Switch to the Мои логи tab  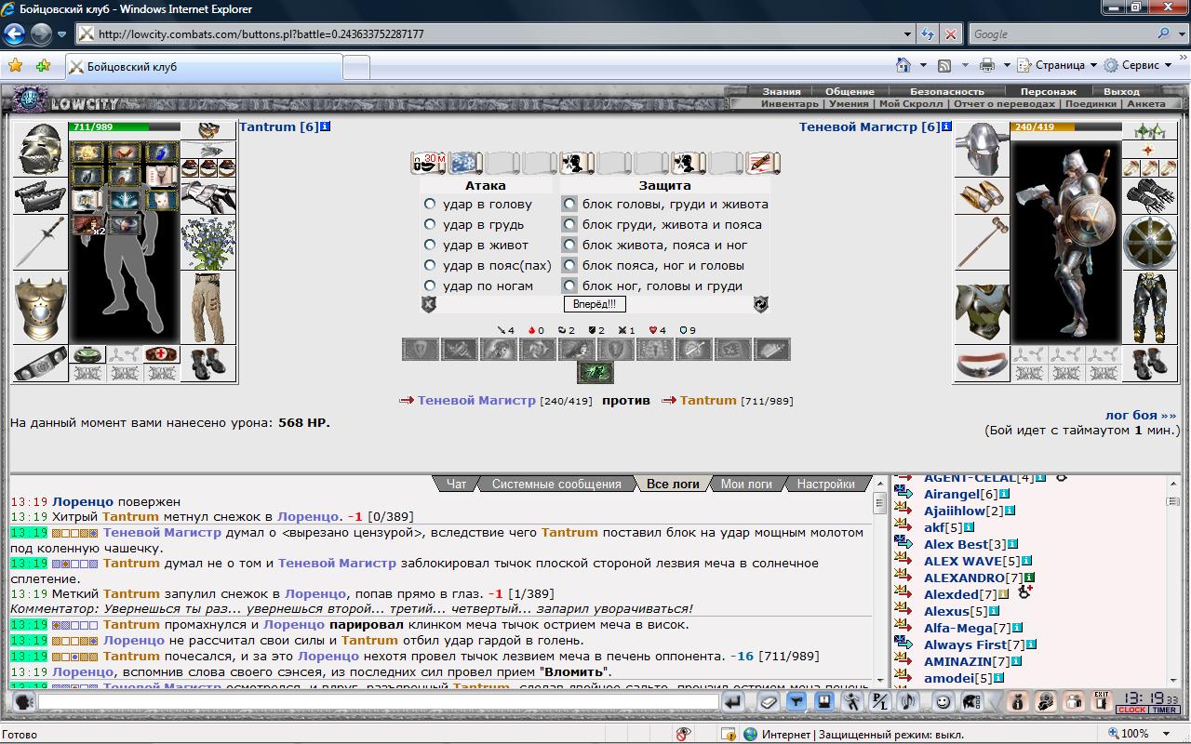746,484
